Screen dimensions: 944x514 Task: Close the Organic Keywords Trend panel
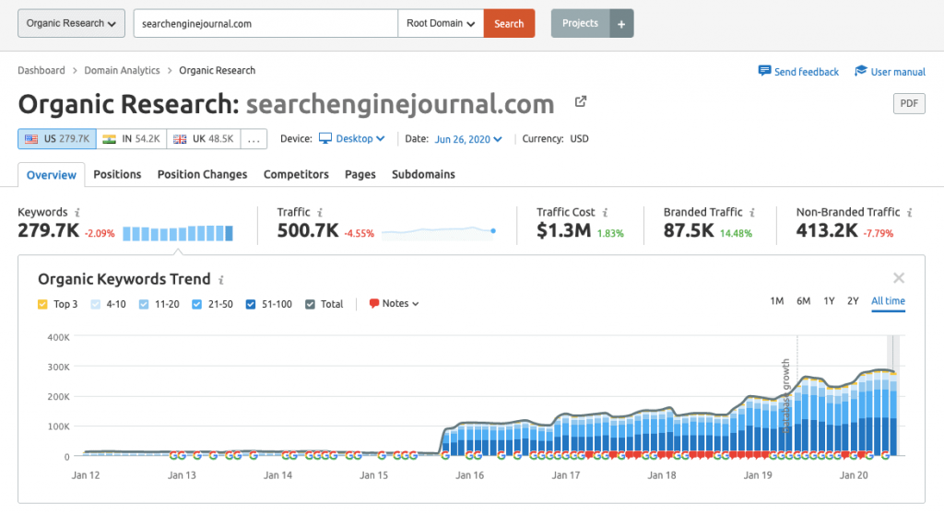pos(898,278)
